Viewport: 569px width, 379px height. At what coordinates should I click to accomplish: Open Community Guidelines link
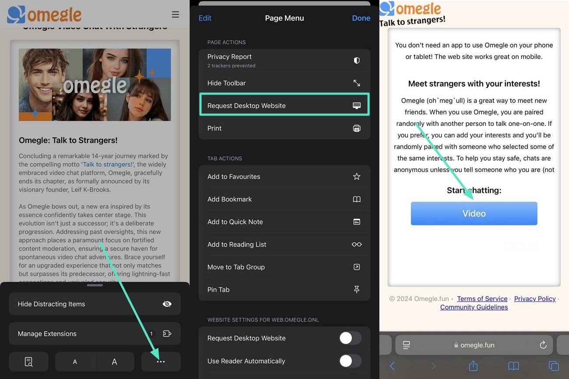[474, 307]
